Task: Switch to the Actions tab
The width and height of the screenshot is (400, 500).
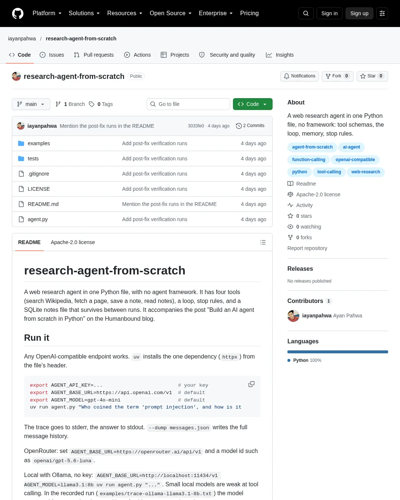Action: [x=137, y=55]
